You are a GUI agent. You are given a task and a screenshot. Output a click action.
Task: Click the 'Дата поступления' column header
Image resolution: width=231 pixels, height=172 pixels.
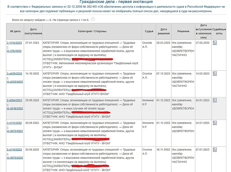33,31
